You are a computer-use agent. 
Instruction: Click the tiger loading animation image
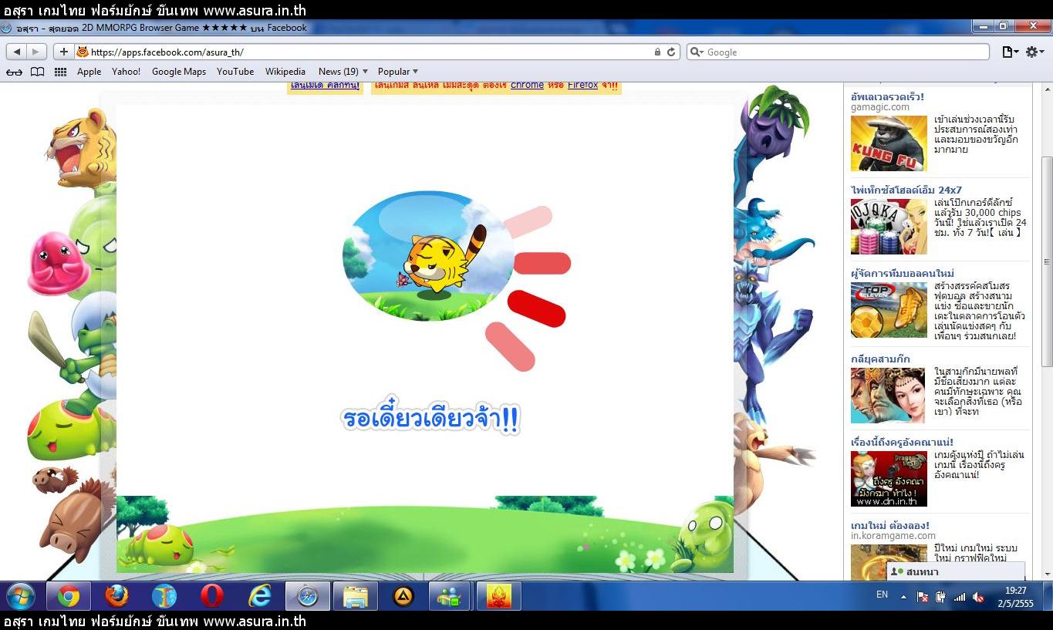coord(428,256)
